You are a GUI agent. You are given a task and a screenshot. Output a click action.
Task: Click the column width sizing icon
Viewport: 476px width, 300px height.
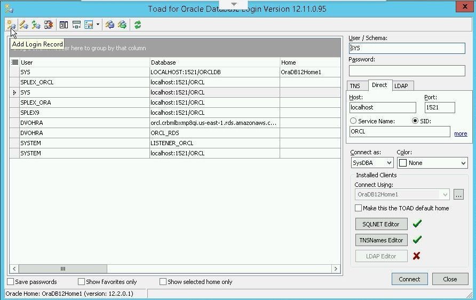76,25
